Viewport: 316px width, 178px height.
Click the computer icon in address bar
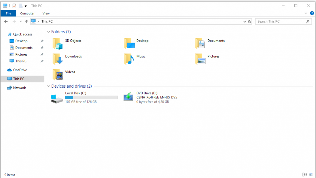tap(33, 21)
